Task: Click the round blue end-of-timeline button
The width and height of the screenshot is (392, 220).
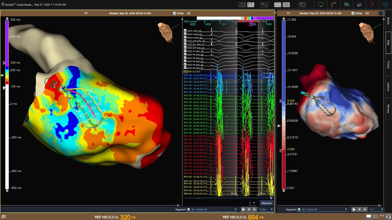Action: click(x=271, y=198)
